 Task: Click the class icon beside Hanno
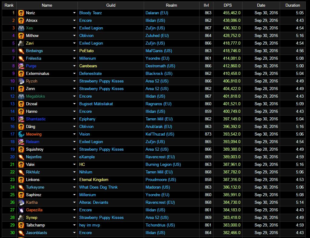(x=21, y=112)
